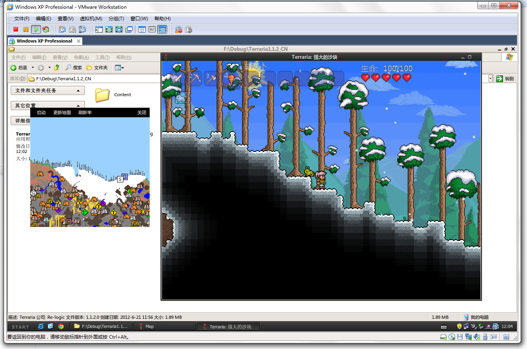Open the snapshot manager icon
The height and width of the screenshot is (349, 527).
(x=82, y=29)
